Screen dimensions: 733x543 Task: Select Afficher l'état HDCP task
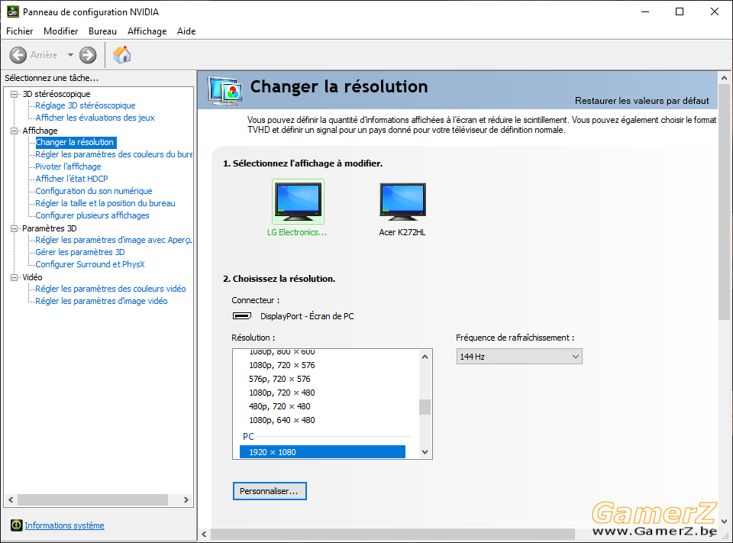(72, 179)
